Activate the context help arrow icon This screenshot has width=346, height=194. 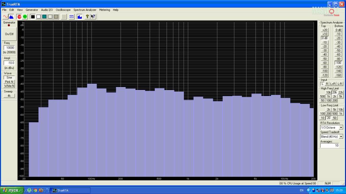[93, 17]
